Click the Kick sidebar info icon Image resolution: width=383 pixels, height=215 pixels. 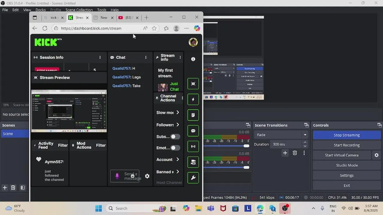click(x=193, y=59)
